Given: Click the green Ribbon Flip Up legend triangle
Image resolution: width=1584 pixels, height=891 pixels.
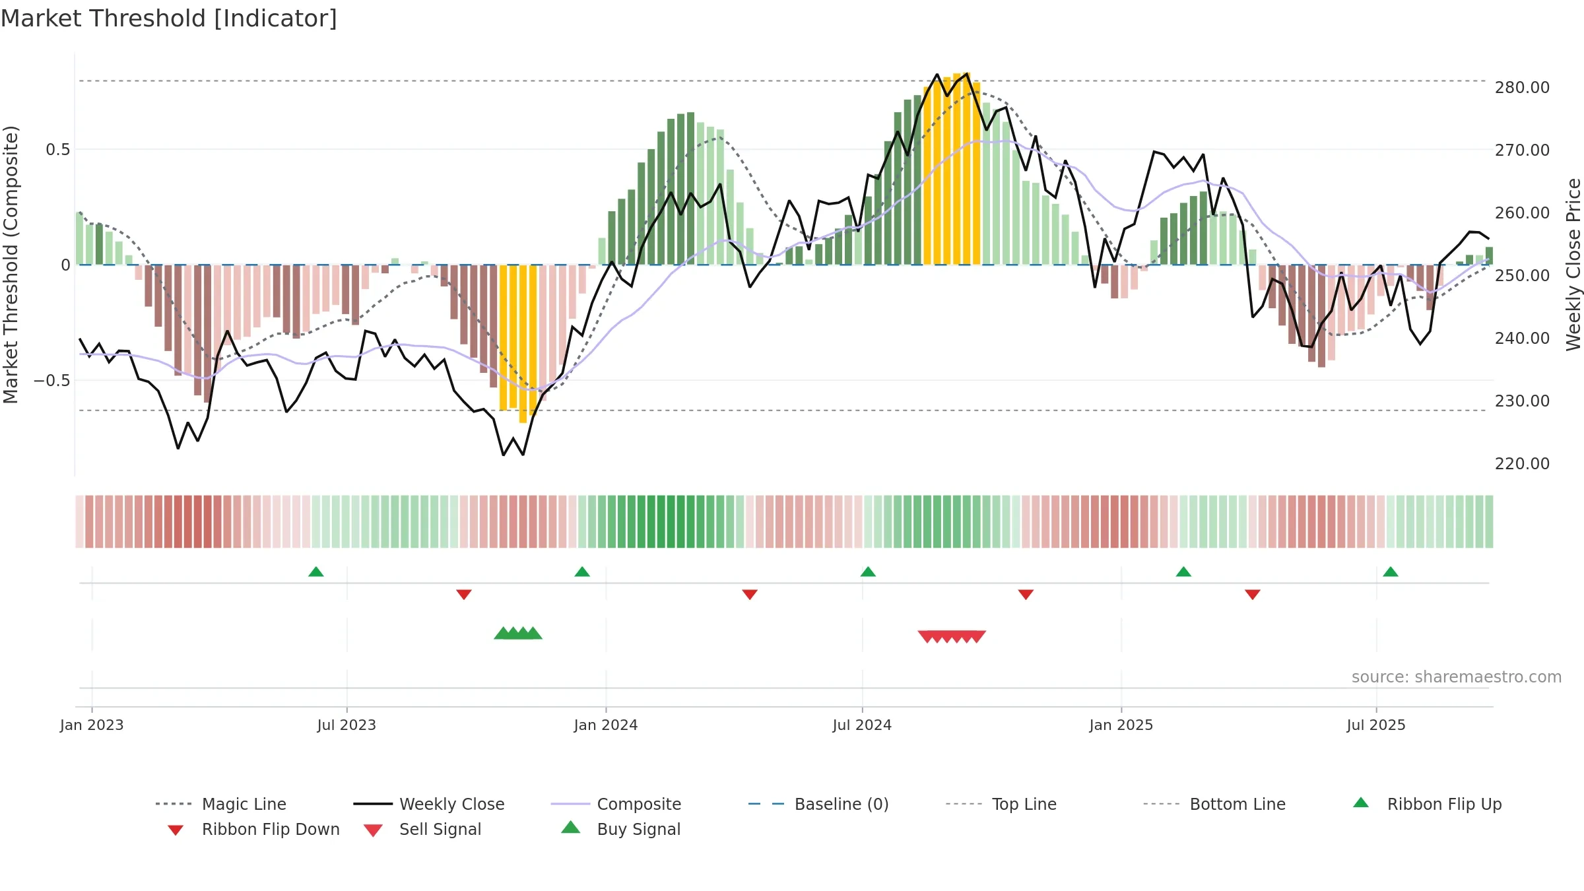Looking at the screenshot, I should (1361, 803).
